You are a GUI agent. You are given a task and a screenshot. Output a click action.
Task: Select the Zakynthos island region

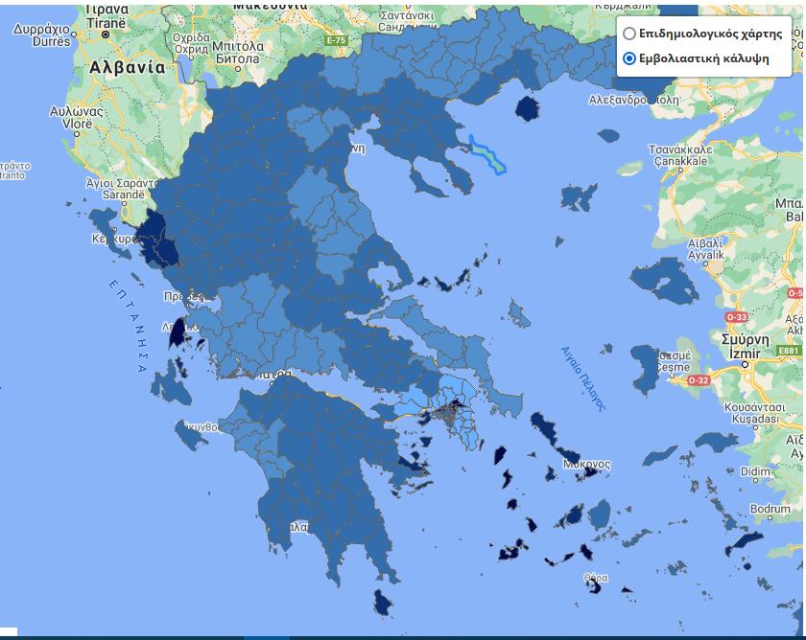click(x=189, y=436)
